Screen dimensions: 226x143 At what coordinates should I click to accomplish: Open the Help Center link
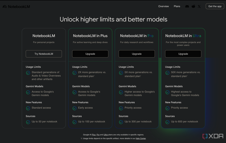[141, 138]
